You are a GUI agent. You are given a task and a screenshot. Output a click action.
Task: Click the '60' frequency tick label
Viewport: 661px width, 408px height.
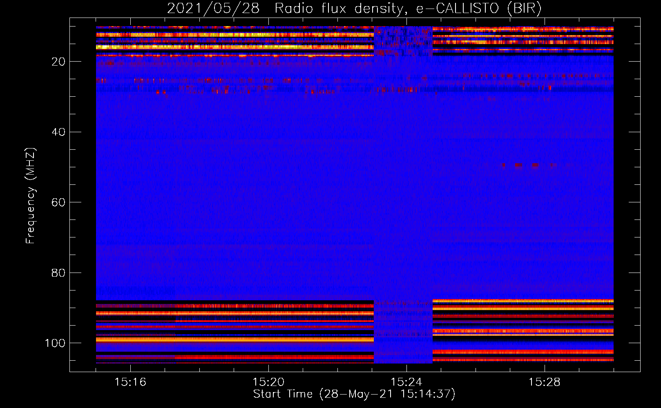[x=58, y=202]
